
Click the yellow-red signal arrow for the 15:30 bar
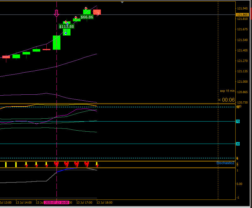[x=46, y=164]
